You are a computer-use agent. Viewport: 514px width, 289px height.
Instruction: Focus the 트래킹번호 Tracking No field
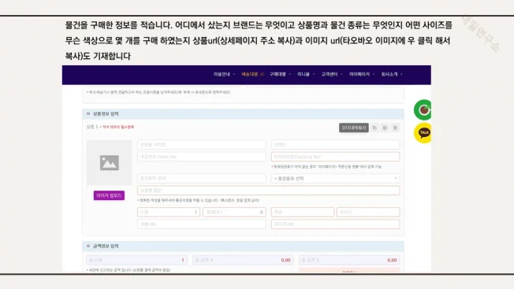(x=335, y=157)
